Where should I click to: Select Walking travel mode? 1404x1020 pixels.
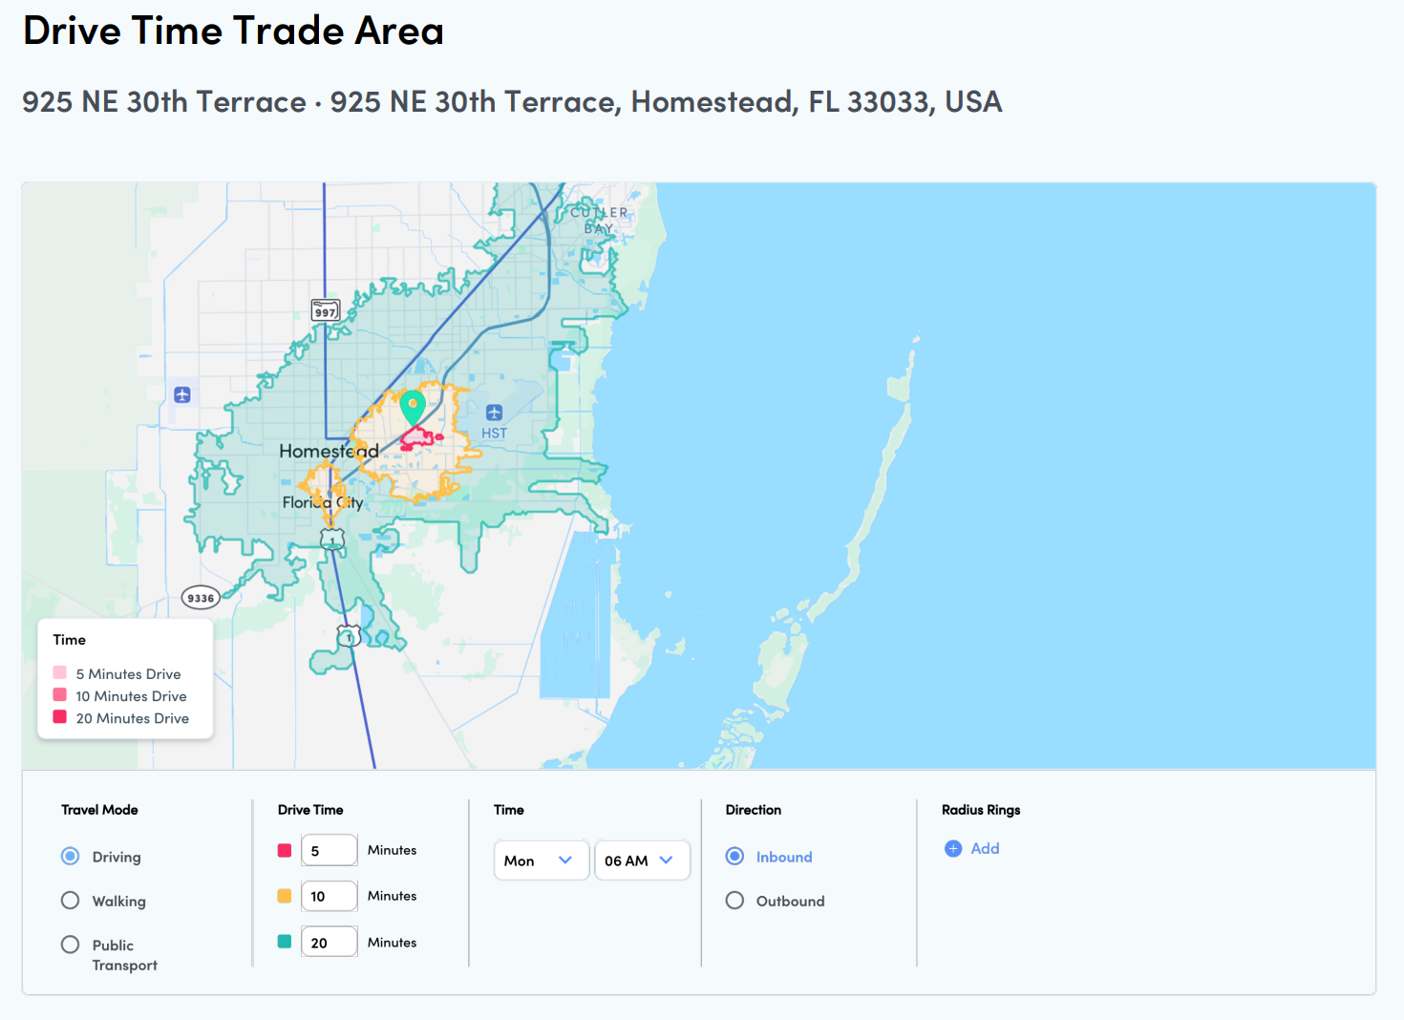pyautogui.click(x=71, y=901)
